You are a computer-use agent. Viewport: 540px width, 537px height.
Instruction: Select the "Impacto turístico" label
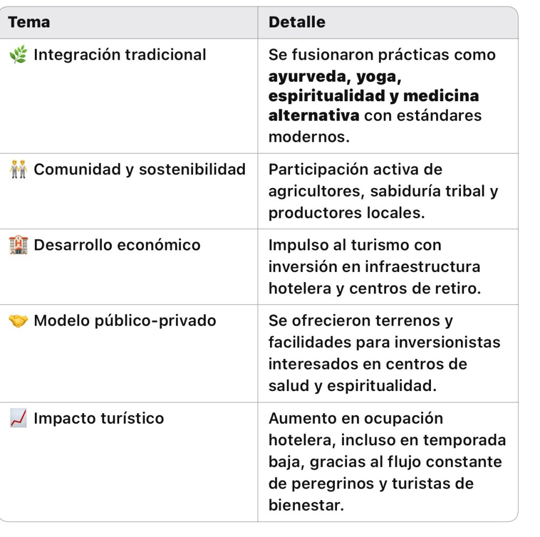point(99,418)
